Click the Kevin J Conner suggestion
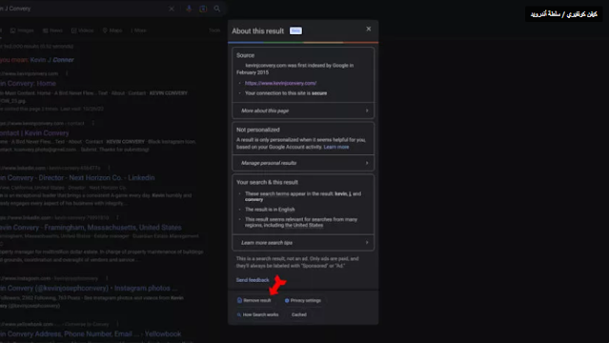 [x=51, y=60]
